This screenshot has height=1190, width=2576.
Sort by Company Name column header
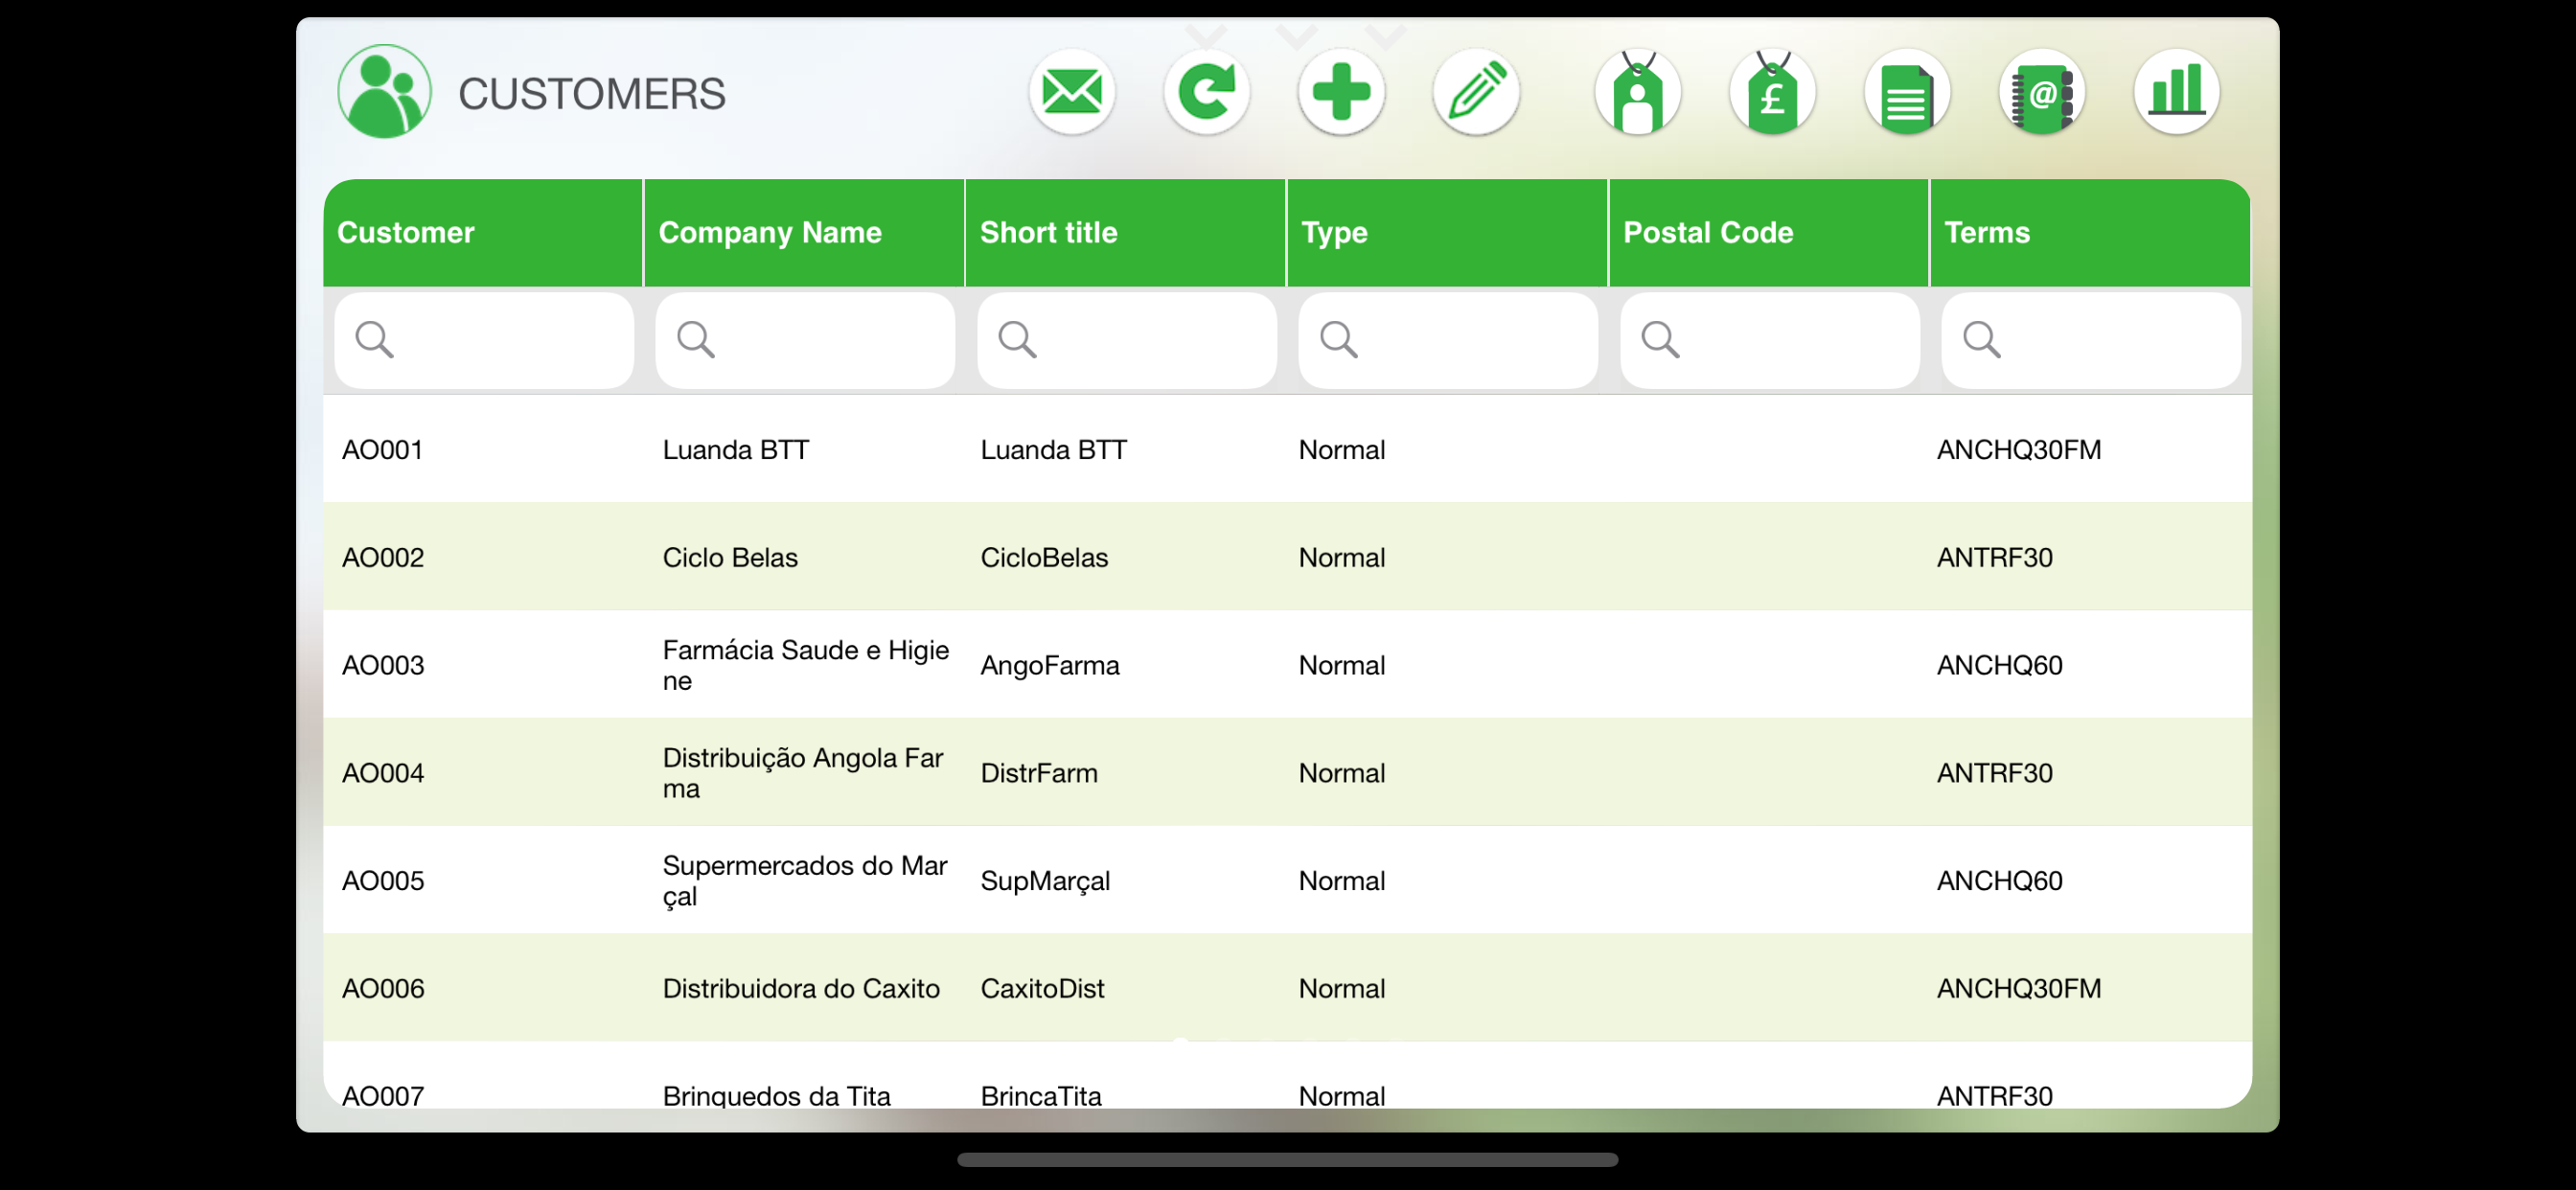click(x=804, y=233)
